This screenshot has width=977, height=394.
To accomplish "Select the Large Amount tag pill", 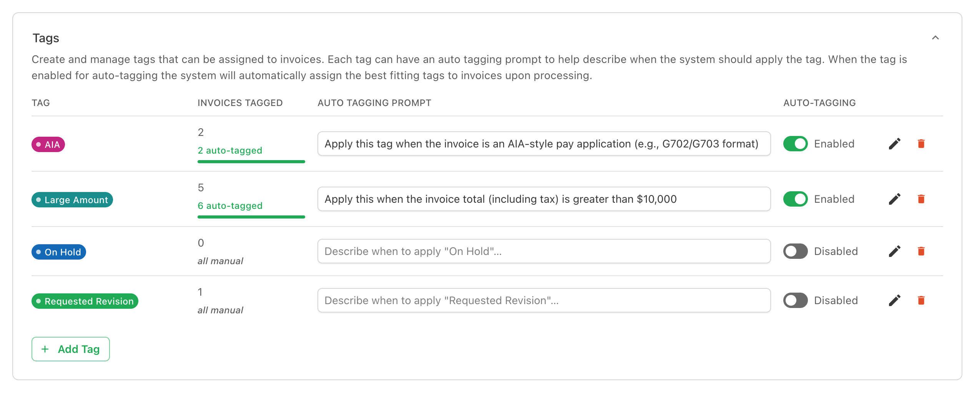I will [x=72, y=200].
